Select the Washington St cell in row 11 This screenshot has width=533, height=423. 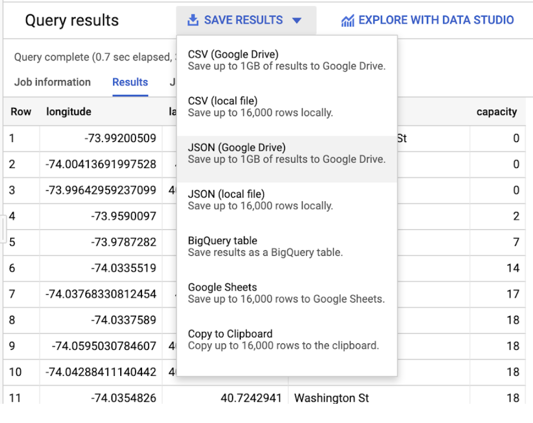click(331, 398)
